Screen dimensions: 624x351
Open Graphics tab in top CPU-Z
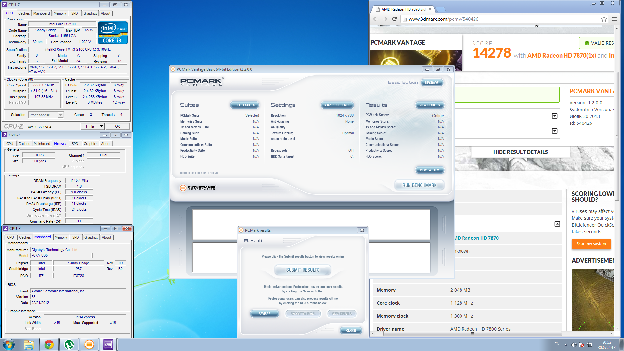coord(90,13)
